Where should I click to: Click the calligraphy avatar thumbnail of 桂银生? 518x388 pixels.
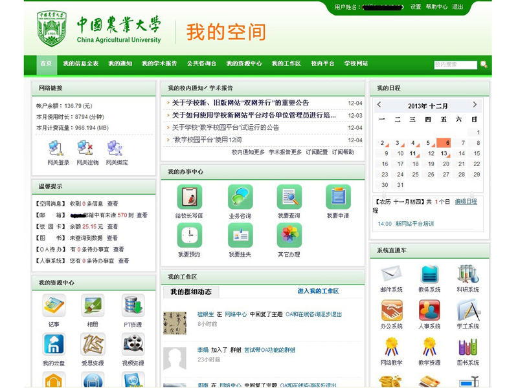[x=175, y=323]
